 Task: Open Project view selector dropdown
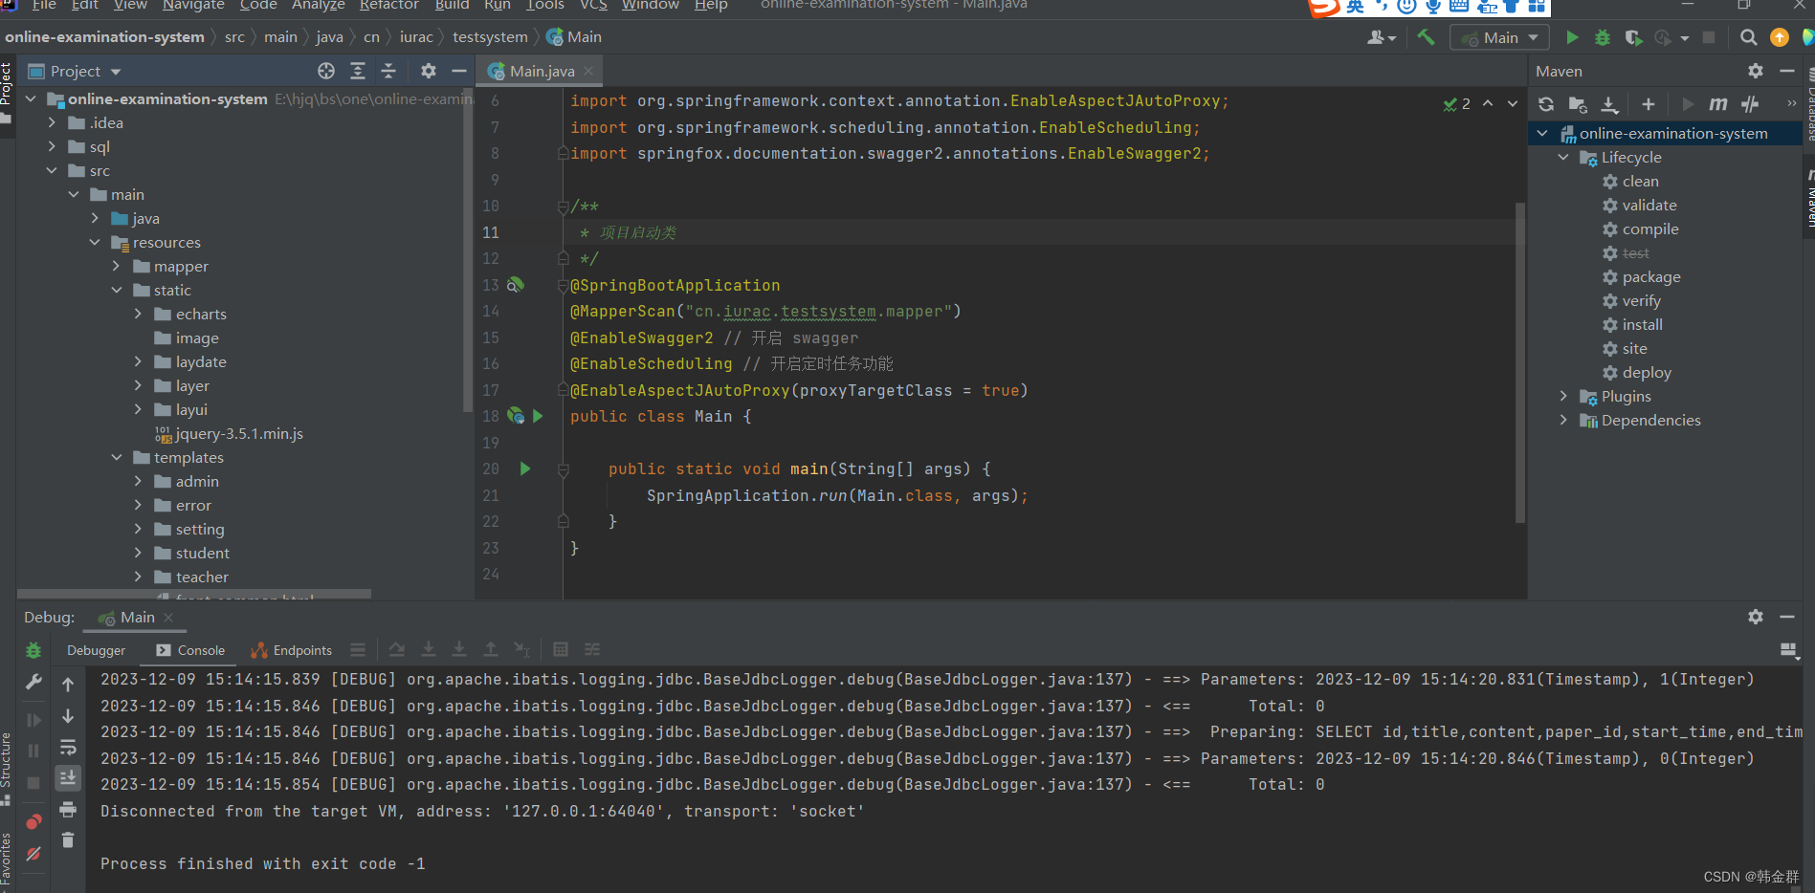pyautogui.click(x=76, y=71)
